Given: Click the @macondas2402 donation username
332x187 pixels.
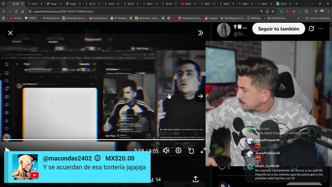Looking at the screenshot, I should [67, 158].
